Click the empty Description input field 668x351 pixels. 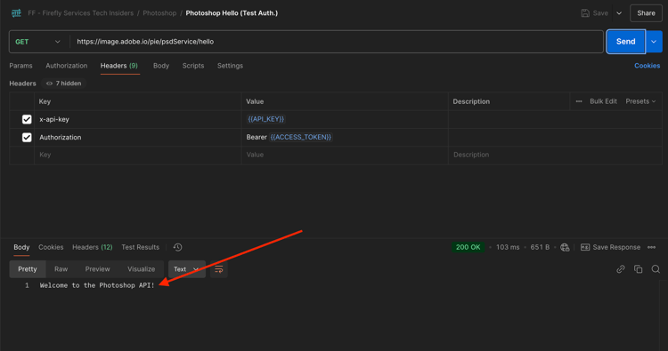[x=555, y=156]
